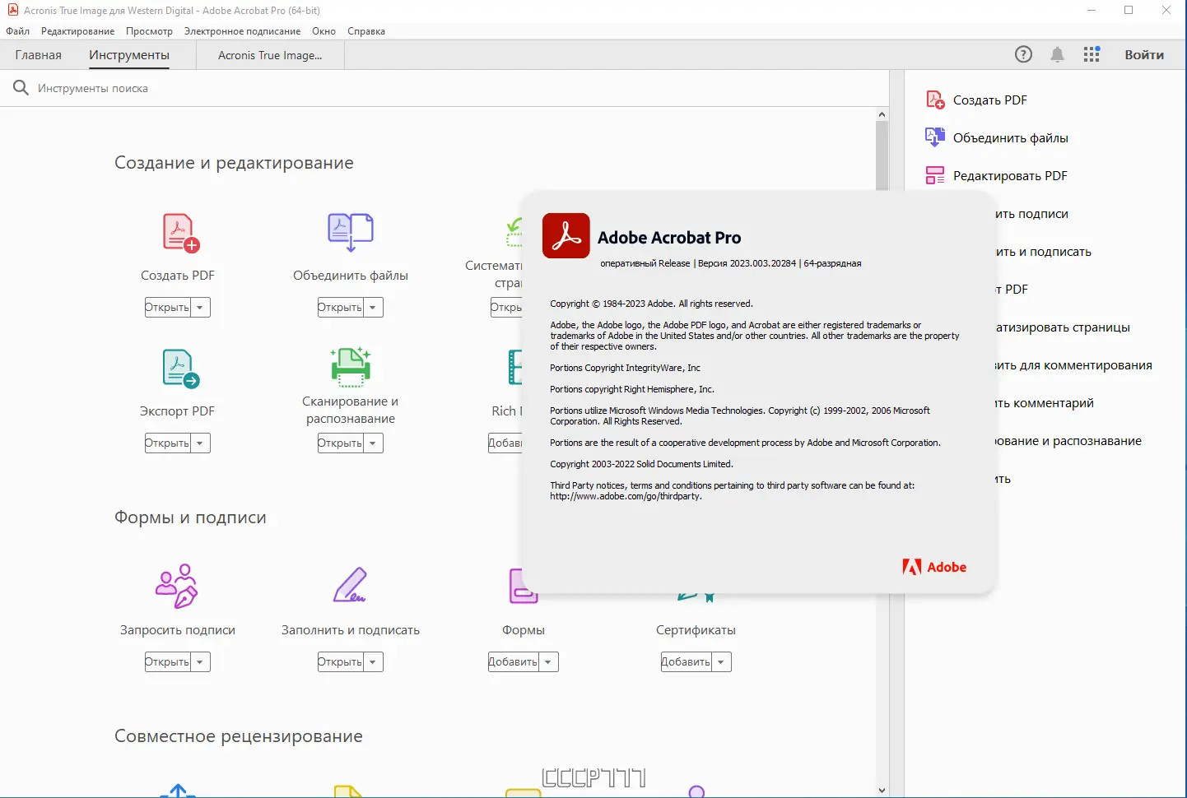Select the Сканирование и распознавание icon
The width and height of the screenshot is (1187, 798).
click(350, 368)
